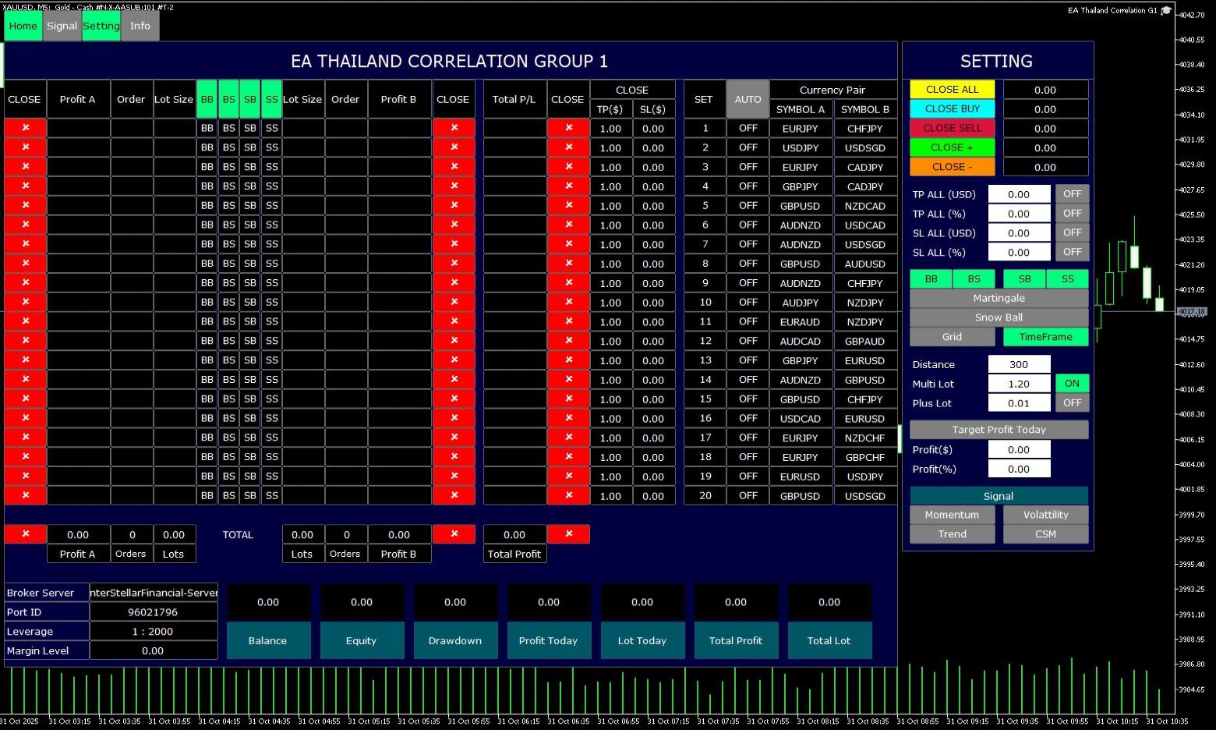The height and width of the screenshot is (730, 1216).
Task: Click the EA graduation cap icon at top right
Action: tap(1166, 11)
